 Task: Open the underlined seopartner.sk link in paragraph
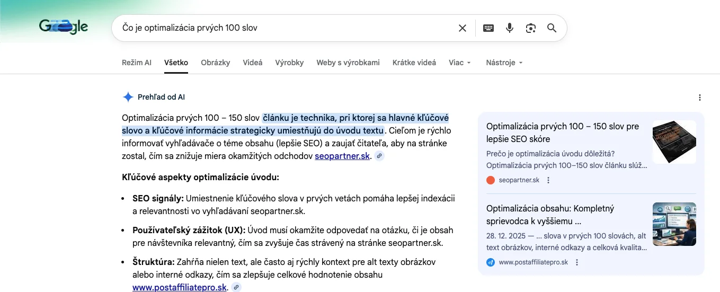[x=342, y=156]
